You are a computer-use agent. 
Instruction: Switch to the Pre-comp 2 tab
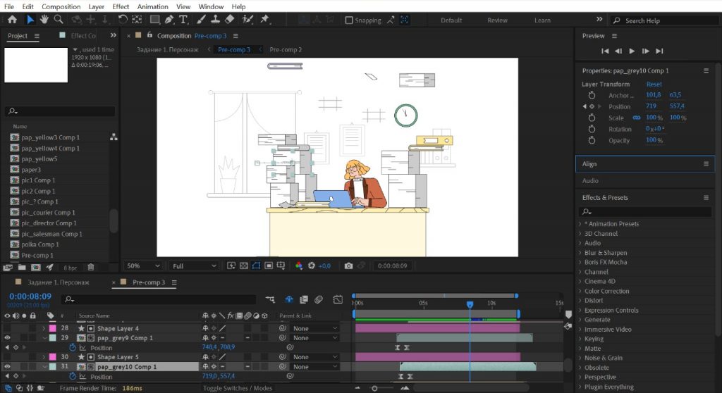(x=286, y=50)
